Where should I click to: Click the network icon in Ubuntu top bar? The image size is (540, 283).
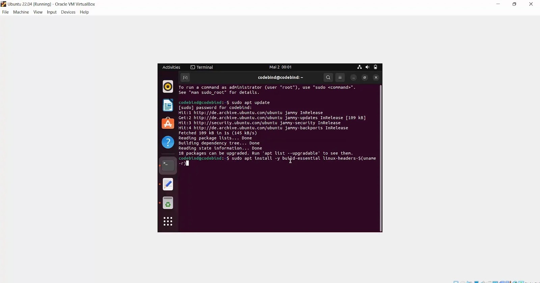coord(359,67)
